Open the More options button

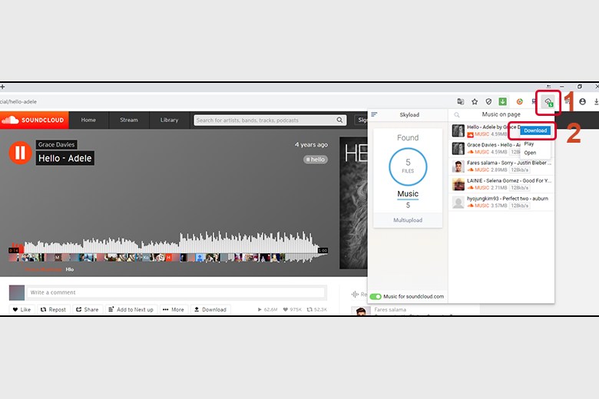click(174, 309)
